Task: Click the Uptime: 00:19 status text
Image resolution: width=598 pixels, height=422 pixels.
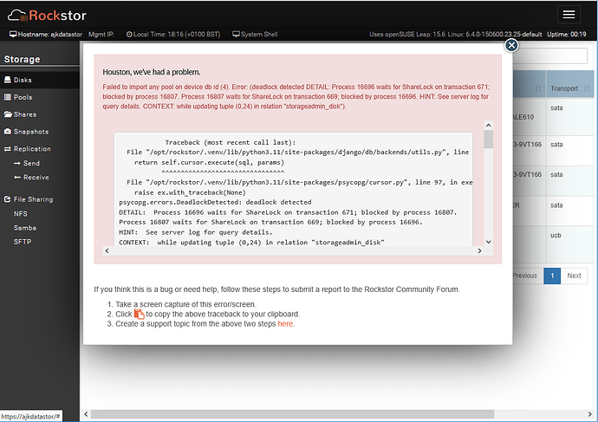Action: point(566,35)
